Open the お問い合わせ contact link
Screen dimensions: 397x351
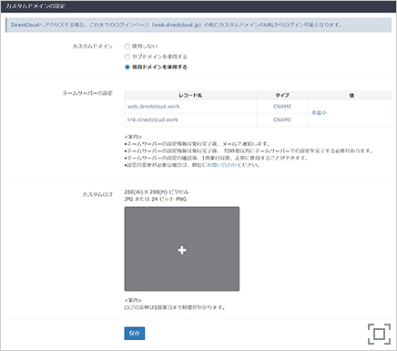(221, 165)
